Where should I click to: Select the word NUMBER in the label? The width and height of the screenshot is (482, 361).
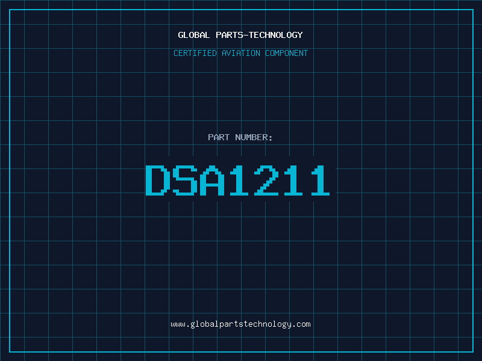(251, 137)
